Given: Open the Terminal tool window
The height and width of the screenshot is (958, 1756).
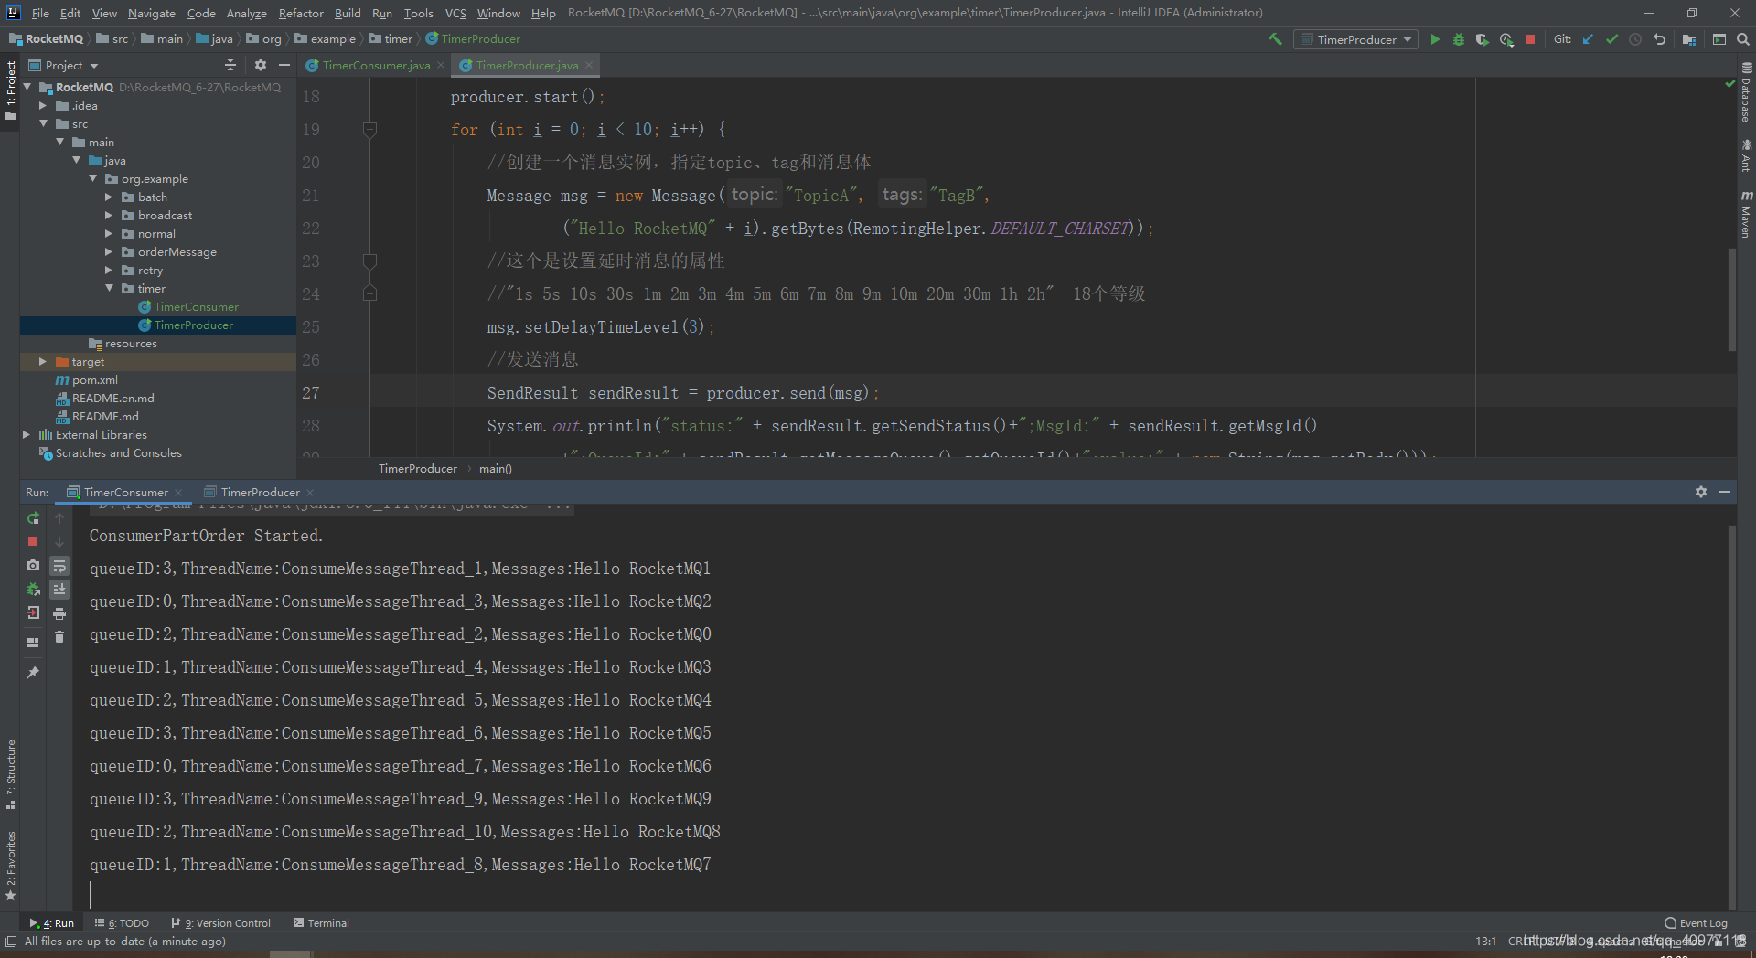Looking at the screenshot, I should (x=321, y=923).
